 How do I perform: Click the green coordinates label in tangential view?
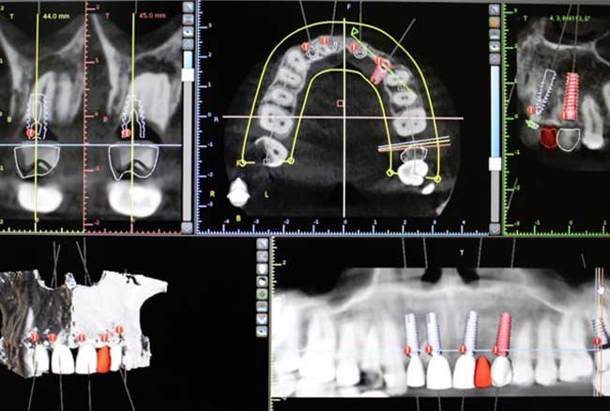pos(571,18)
